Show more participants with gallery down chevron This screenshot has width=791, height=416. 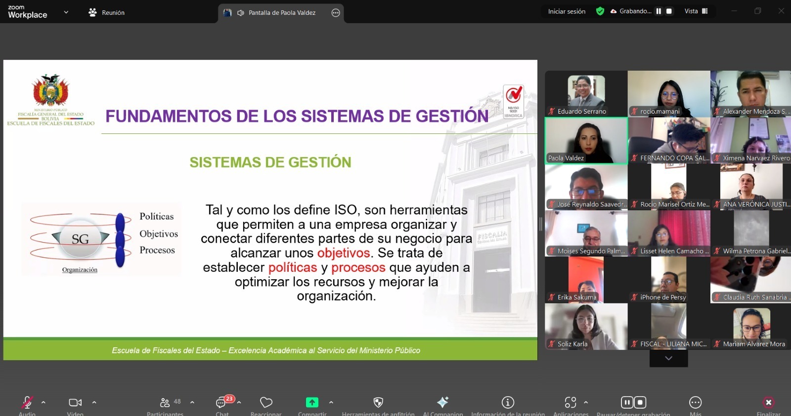point(668,358)
